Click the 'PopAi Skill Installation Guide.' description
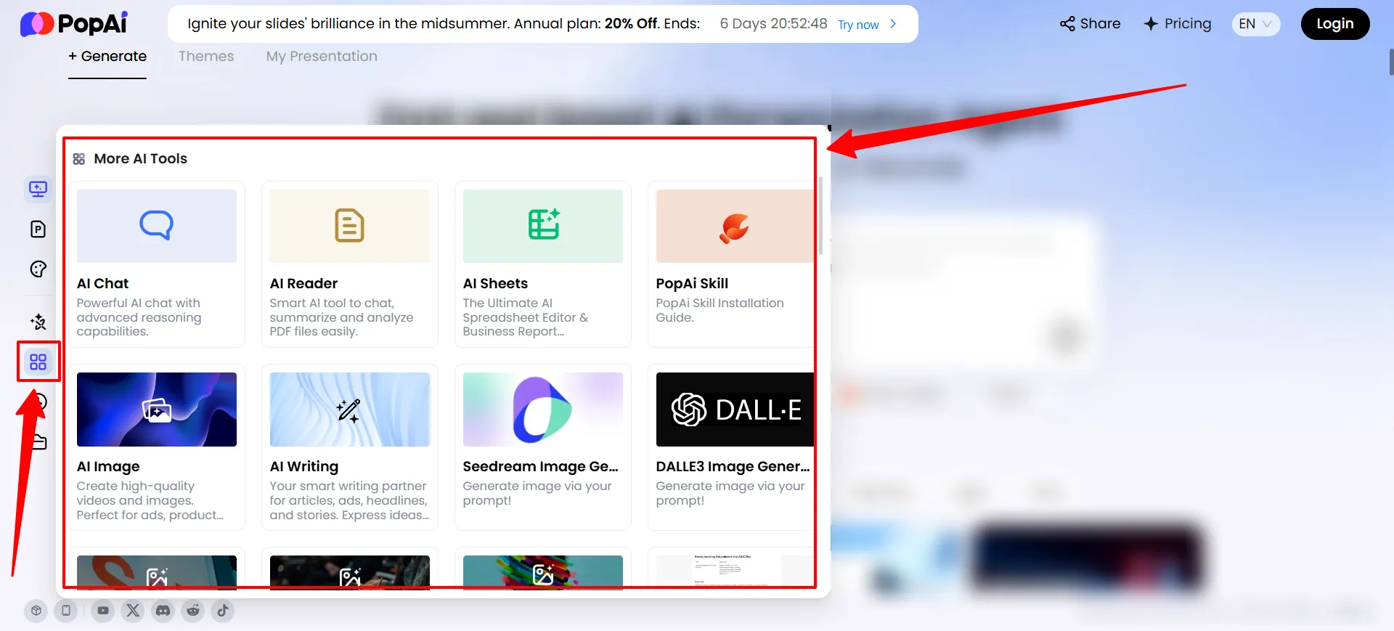The image size is (1394, 631). [x=720, y=310]
